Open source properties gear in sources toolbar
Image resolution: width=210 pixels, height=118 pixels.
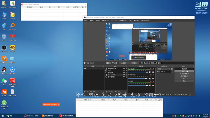tap(112, 92)
